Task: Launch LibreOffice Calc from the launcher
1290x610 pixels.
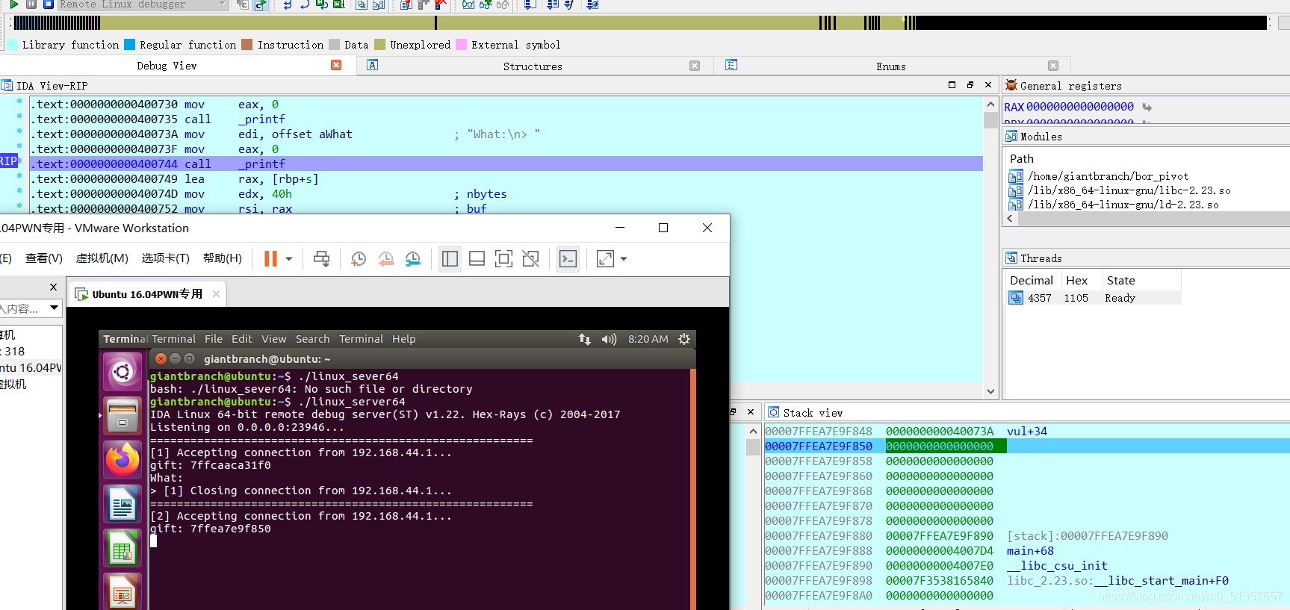Action: coord(123,550)
